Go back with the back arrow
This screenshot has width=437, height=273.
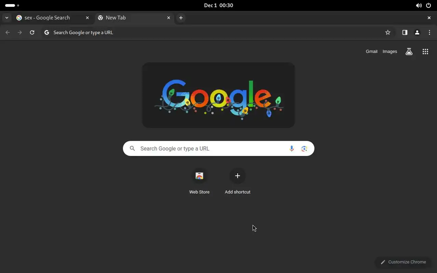(8, 32)
